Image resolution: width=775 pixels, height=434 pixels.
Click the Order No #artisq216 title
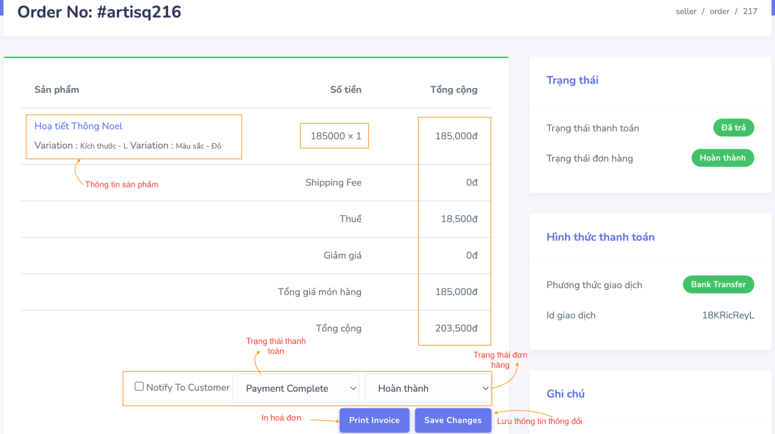pyautogui.click(x=99, y=12)
